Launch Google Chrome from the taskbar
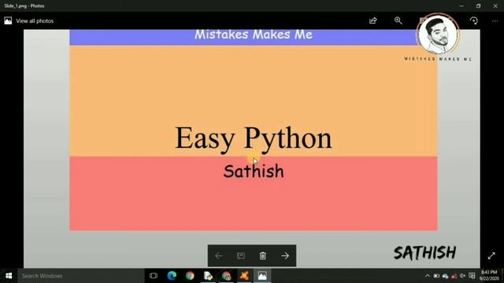The height and width of the screenshot is (283, 504). pos(190,276)
